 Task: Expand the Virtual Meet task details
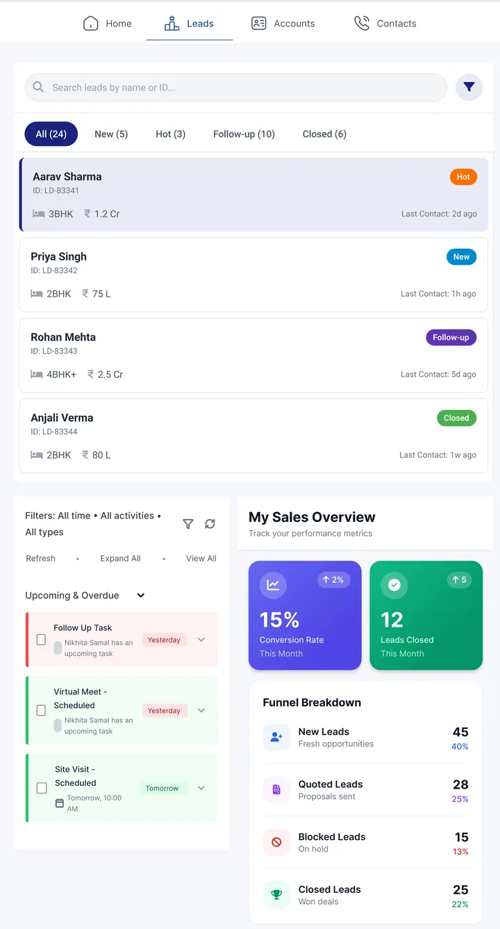pyautogui.click(x=201, y=709)
